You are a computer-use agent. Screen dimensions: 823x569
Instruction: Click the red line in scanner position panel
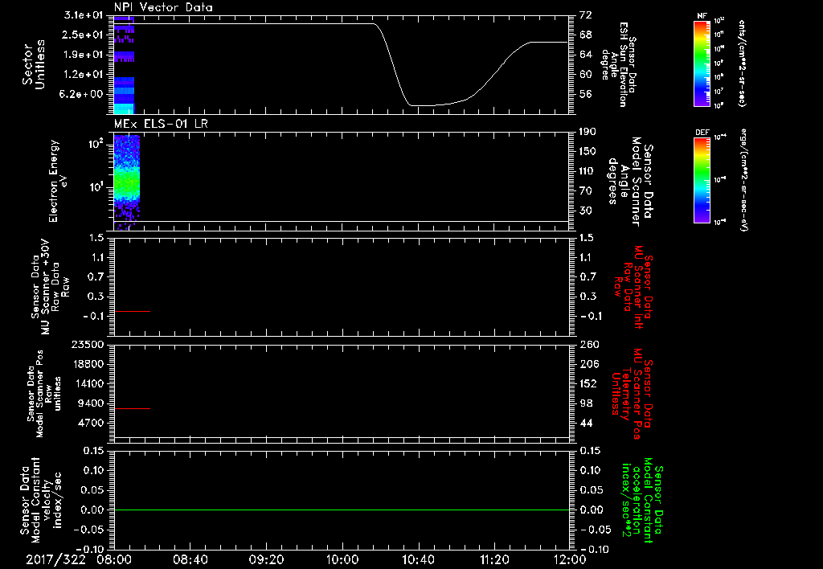[133, 408]
